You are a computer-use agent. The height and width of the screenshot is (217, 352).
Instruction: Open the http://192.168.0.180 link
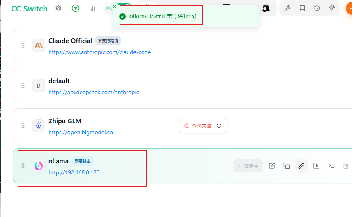click(74, 172)
